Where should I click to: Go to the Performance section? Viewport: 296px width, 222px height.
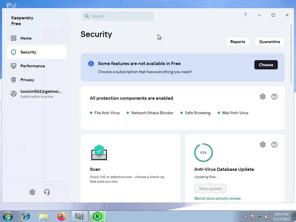tap(37, 66)
